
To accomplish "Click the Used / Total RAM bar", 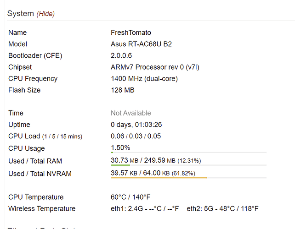I will click(x=188, y=165).
